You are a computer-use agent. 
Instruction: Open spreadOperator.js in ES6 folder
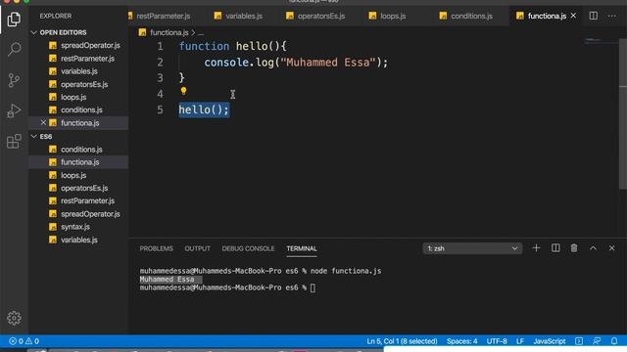point(78,214)
